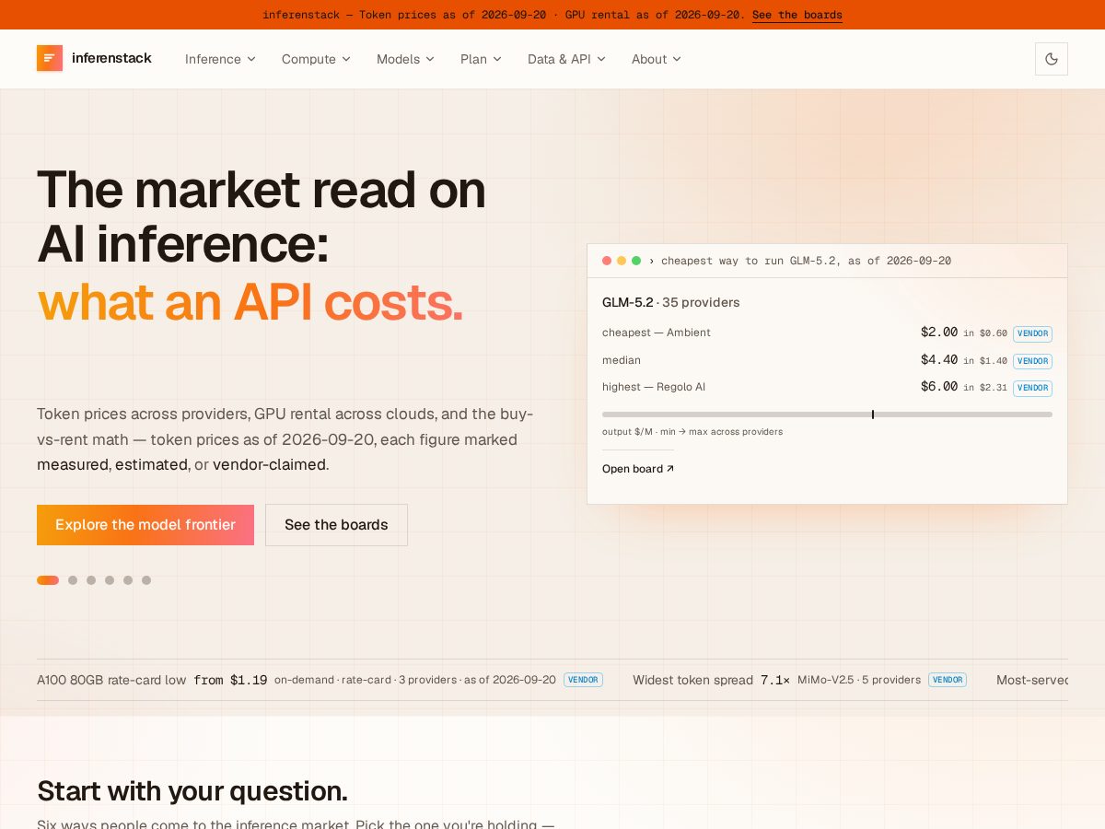
Task: Click the VENDOR badge on median row
Action: click(1032, 361)
